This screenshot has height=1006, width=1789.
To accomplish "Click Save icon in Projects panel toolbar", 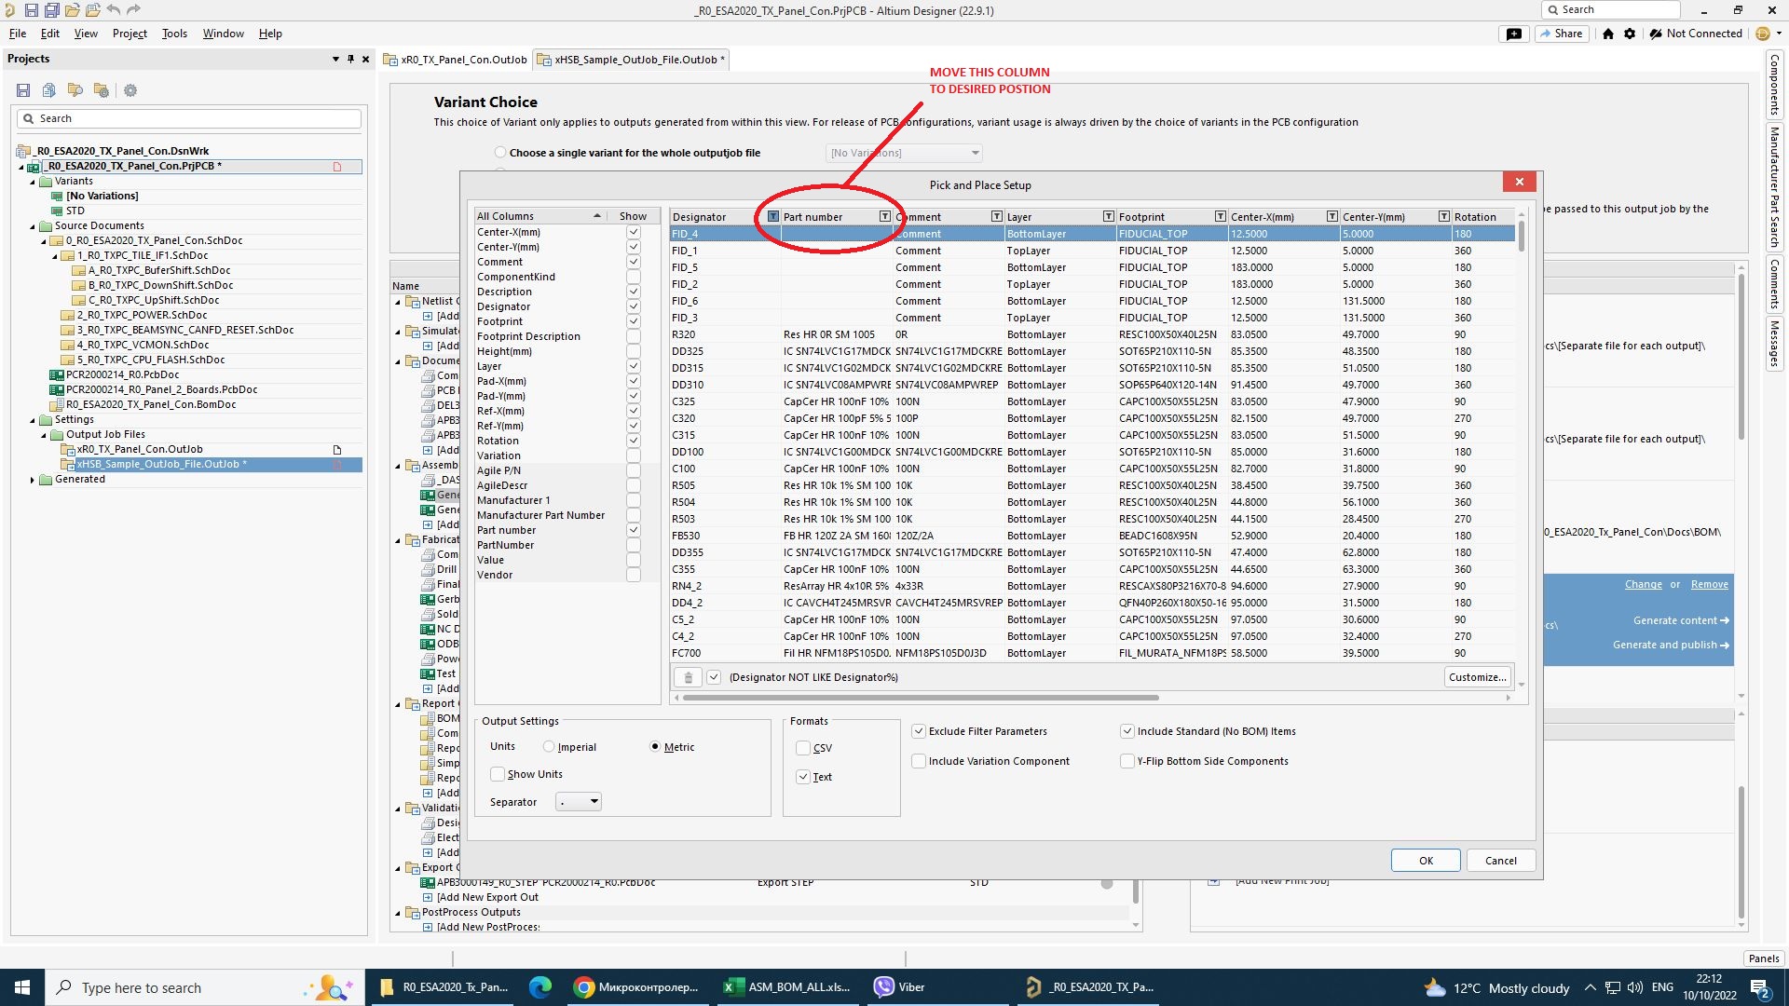I will pos(23,90).
